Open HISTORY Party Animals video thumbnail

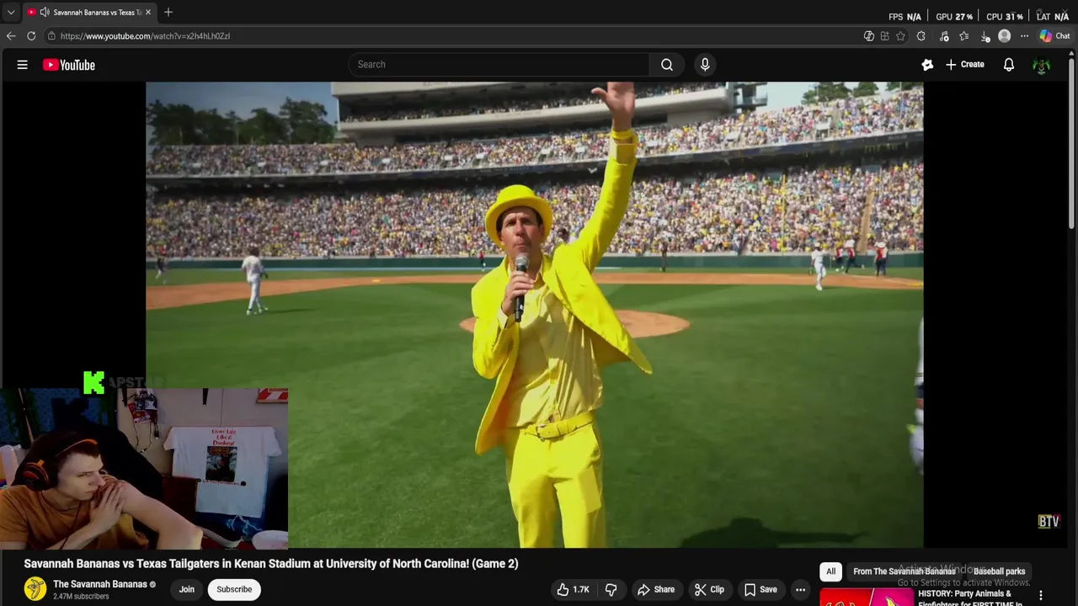(x=867, y=597)
